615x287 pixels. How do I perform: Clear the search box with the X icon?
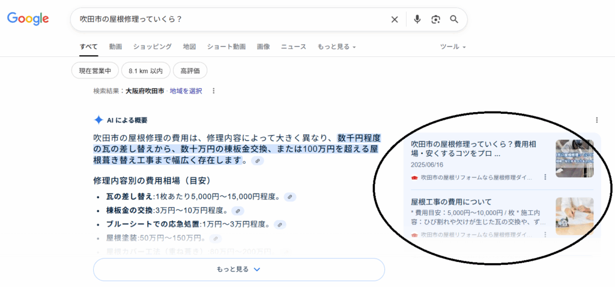(x=395, y=20)
